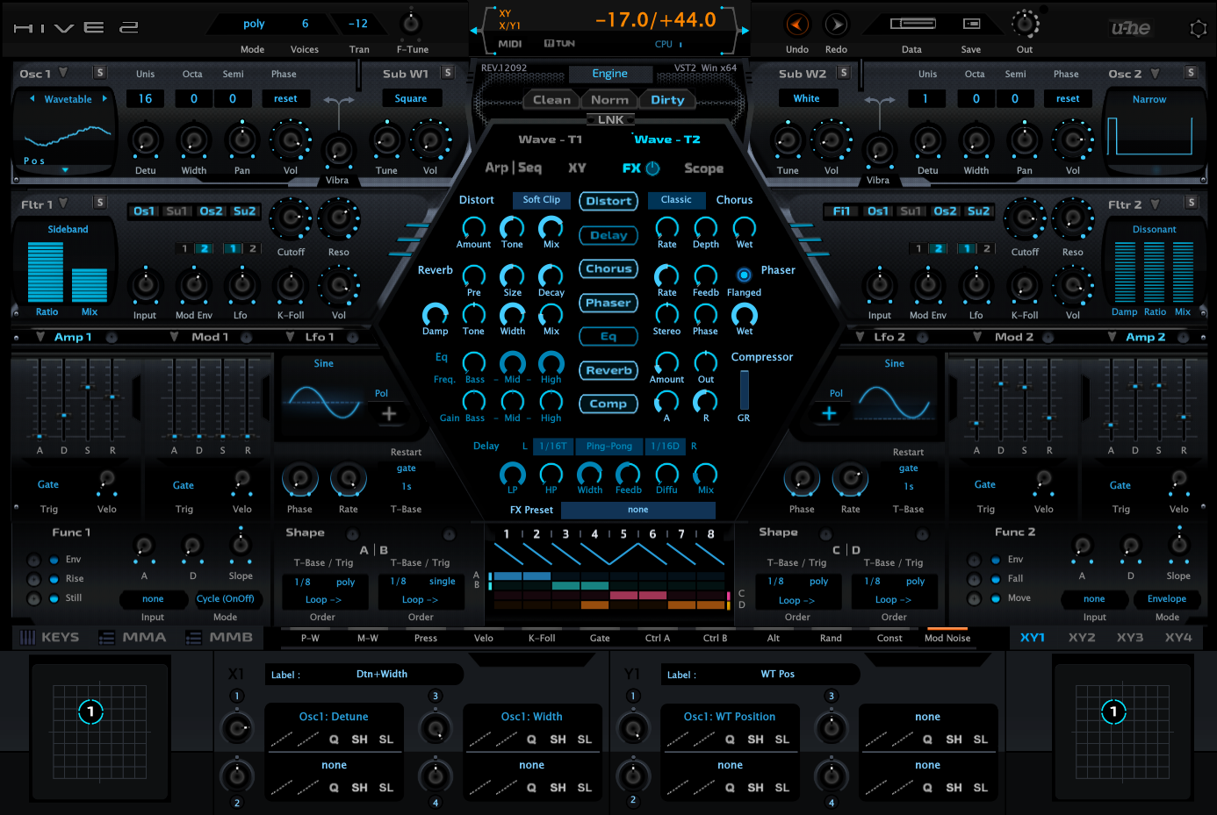This screenshot has height=815, width=1217.
Task: Click the Comp effect module button
Action: pyautogui.click(x=608, y=404)
